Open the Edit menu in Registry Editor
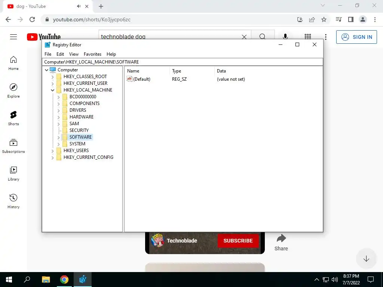This screenshot has width=383, height=287. pyautogui.click(x=60, y=54)
